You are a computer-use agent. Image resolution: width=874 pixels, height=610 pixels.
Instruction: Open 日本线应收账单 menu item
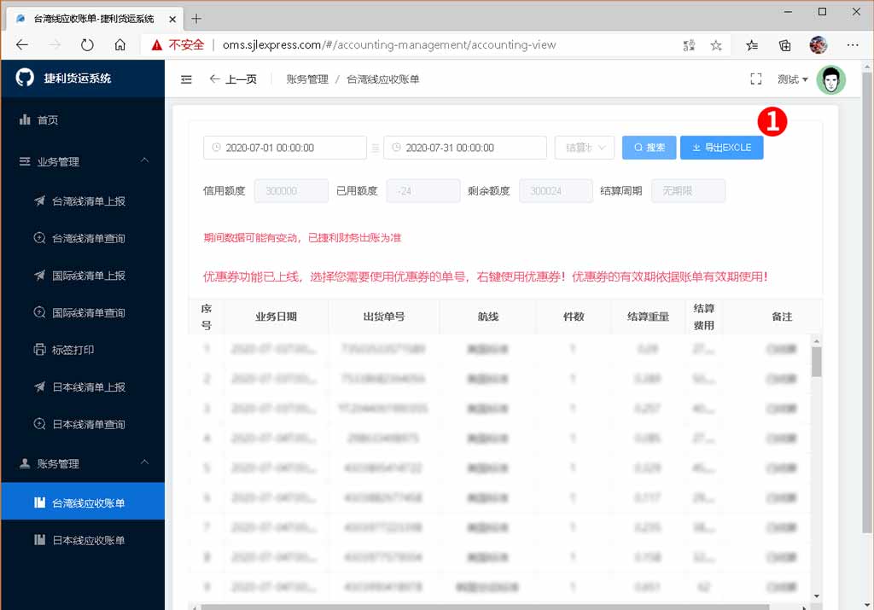pos(83,540)
